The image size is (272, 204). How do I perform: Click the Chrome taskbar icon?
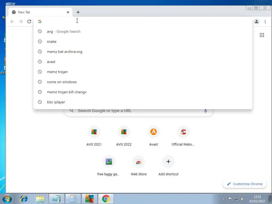click(x=106, y=199)
